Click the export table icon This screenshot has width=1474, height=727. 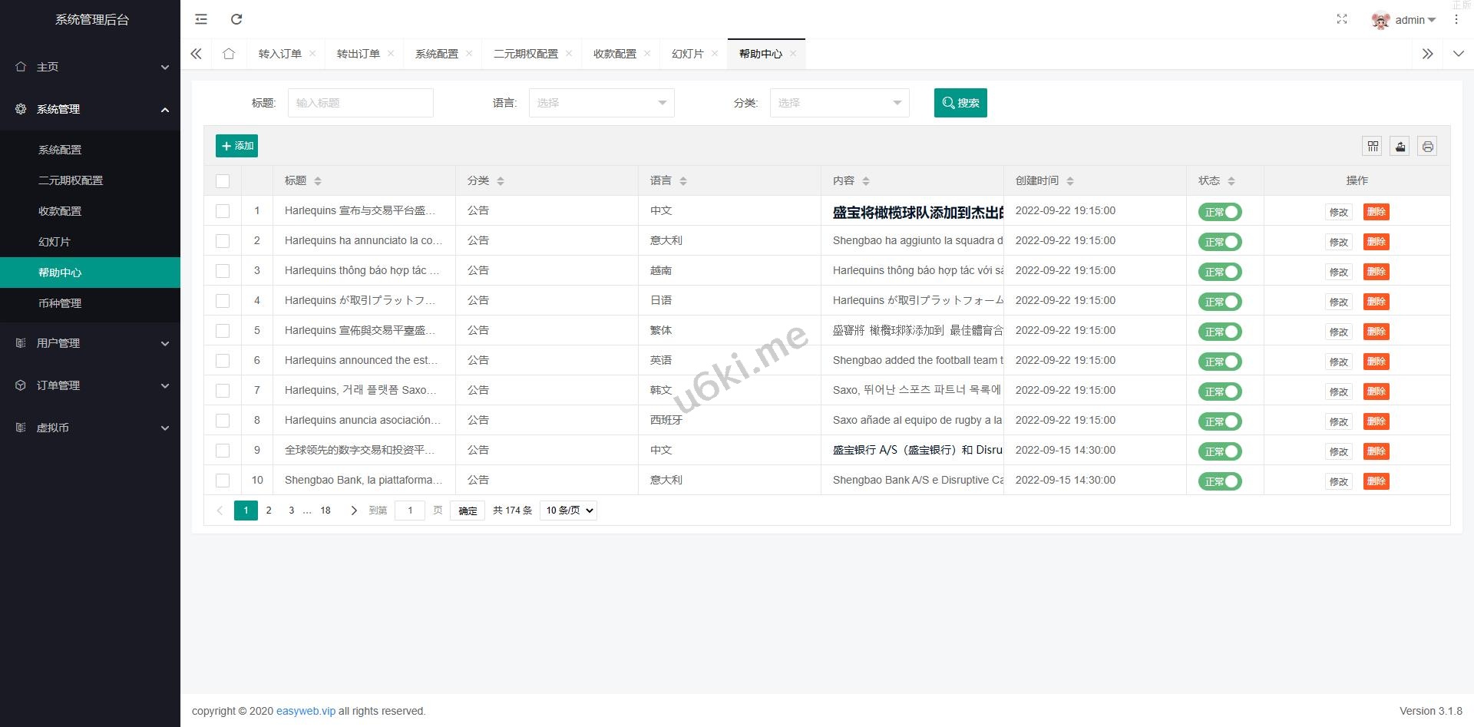click(1400, 146)
